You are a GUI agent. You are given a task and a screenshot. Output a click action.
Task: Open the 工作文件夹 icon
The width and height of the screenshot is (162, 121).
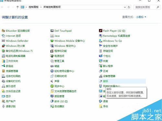pyautogui.click(x=3, y=61)
